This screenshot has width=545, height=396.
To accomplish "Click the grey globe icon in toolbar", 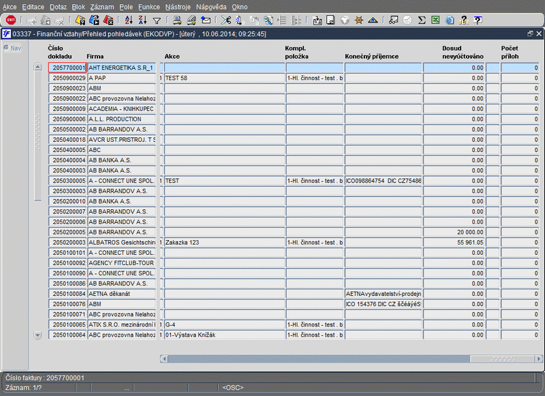I will point(345,20).
